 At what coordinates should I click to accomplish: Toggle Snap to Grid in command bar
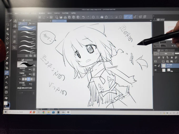click(x=135, y=17)
